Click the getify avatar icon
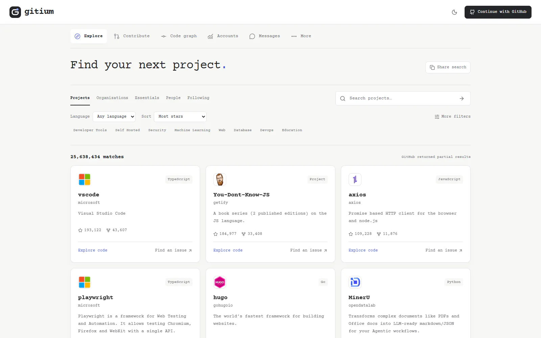 click(220, 179)
